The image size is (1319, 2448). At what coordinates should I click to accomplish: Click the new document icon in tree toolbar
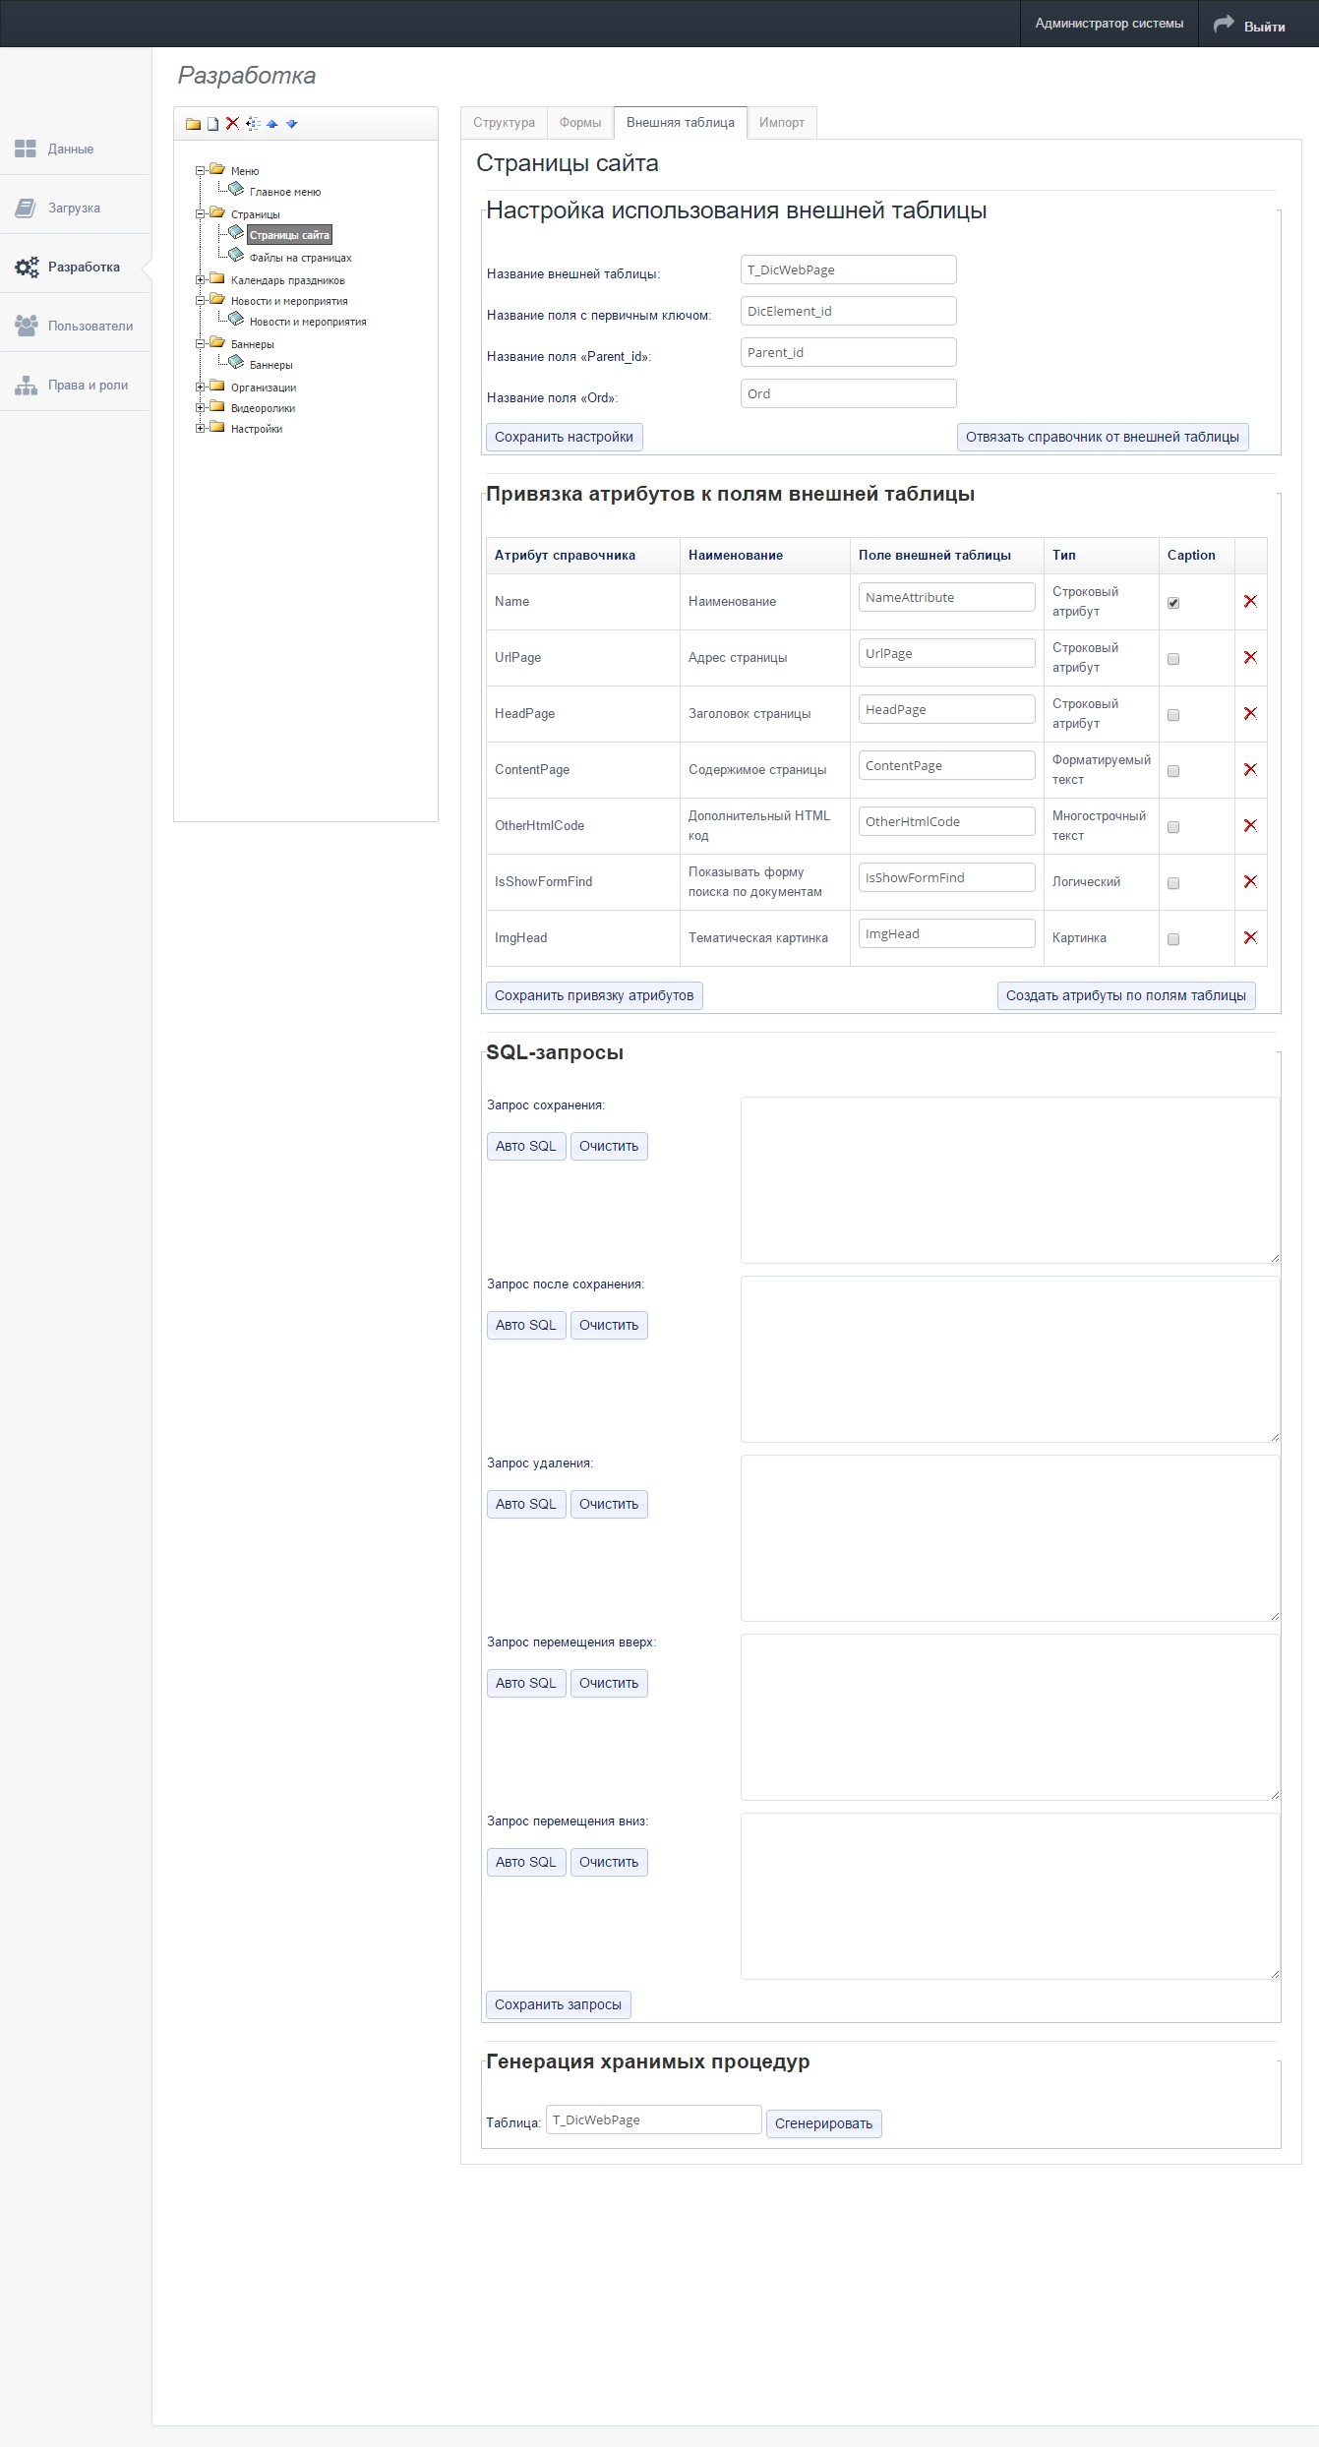click(212, 124)
